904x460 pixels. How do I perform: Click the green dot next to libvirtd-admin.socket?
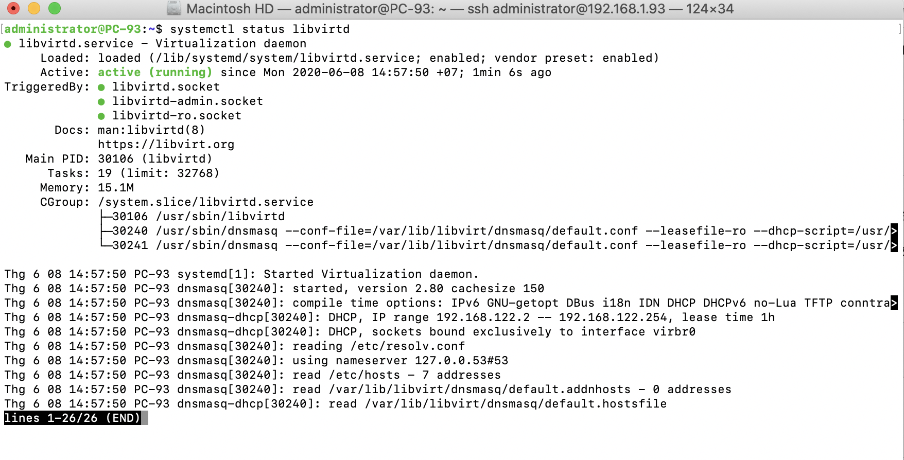point(101,102)
